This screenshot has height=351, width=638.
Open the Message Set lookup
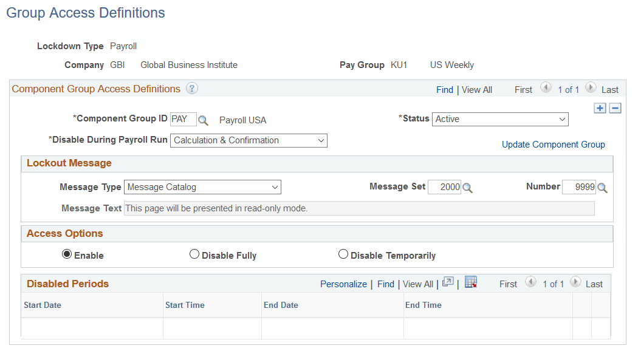(467, 187)
